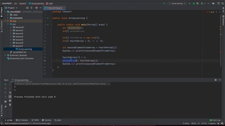The width and height of the screenshot is (225, 126).
Task: Toggle Scroll to End in Run console
Action: coord(10,97)
